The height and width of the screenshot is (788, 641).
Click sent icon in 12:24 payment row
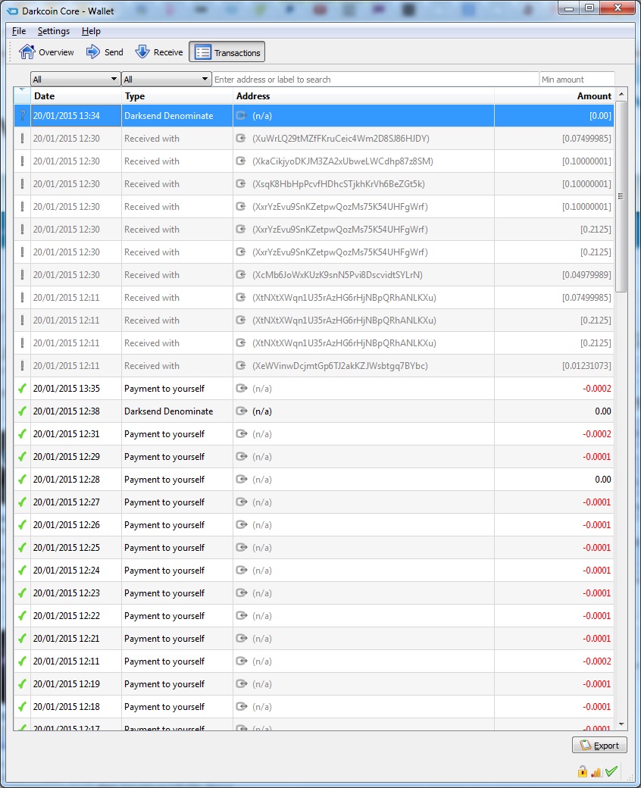coord(242,571)
